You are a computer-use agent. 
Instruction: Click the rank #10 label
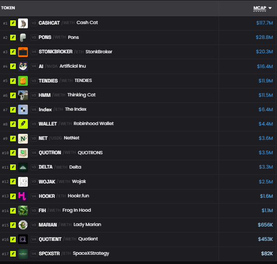[5, 153]
